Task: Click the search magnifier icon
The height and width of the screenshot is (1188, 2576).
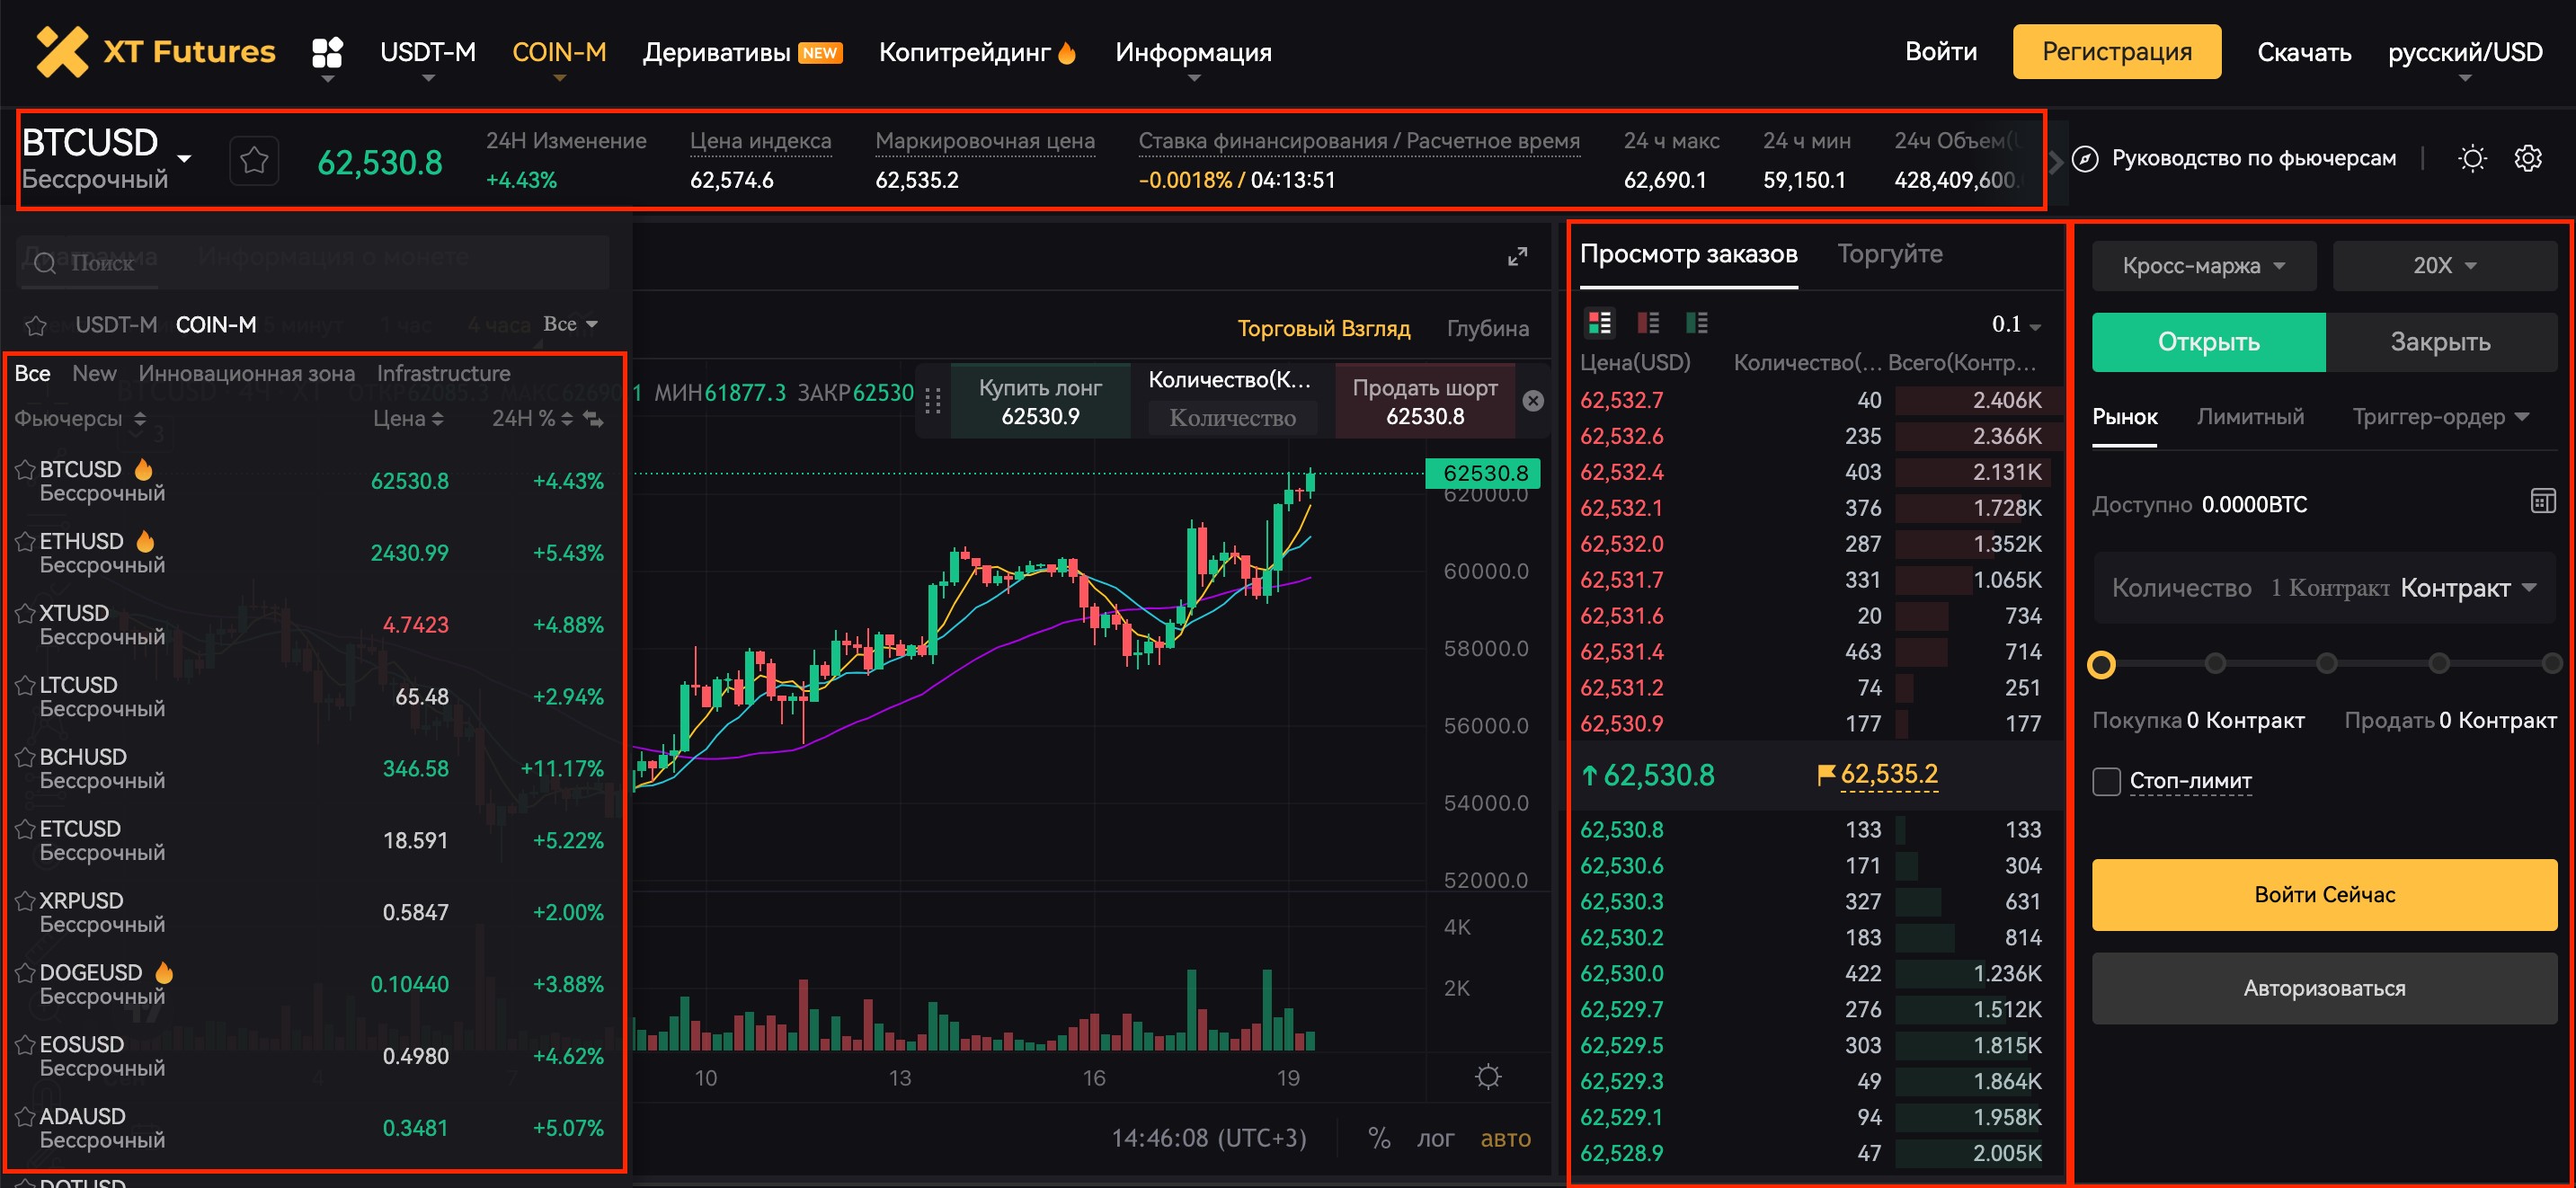Action: click(45, 263)
